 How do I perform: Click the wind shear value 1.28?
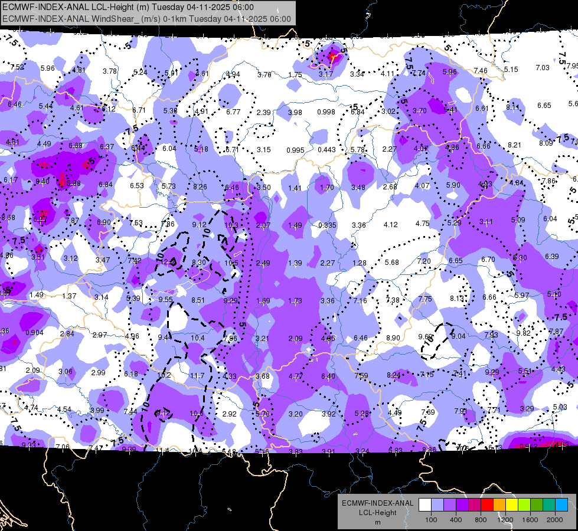pos(360,263)
